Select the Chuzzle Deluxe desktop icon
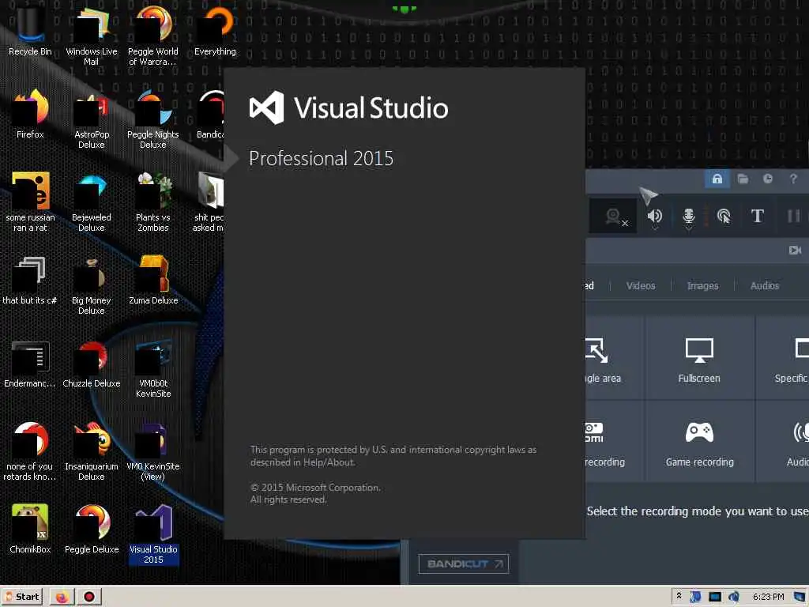Viewport: 809px width, 607px height. tap(92, 364)
